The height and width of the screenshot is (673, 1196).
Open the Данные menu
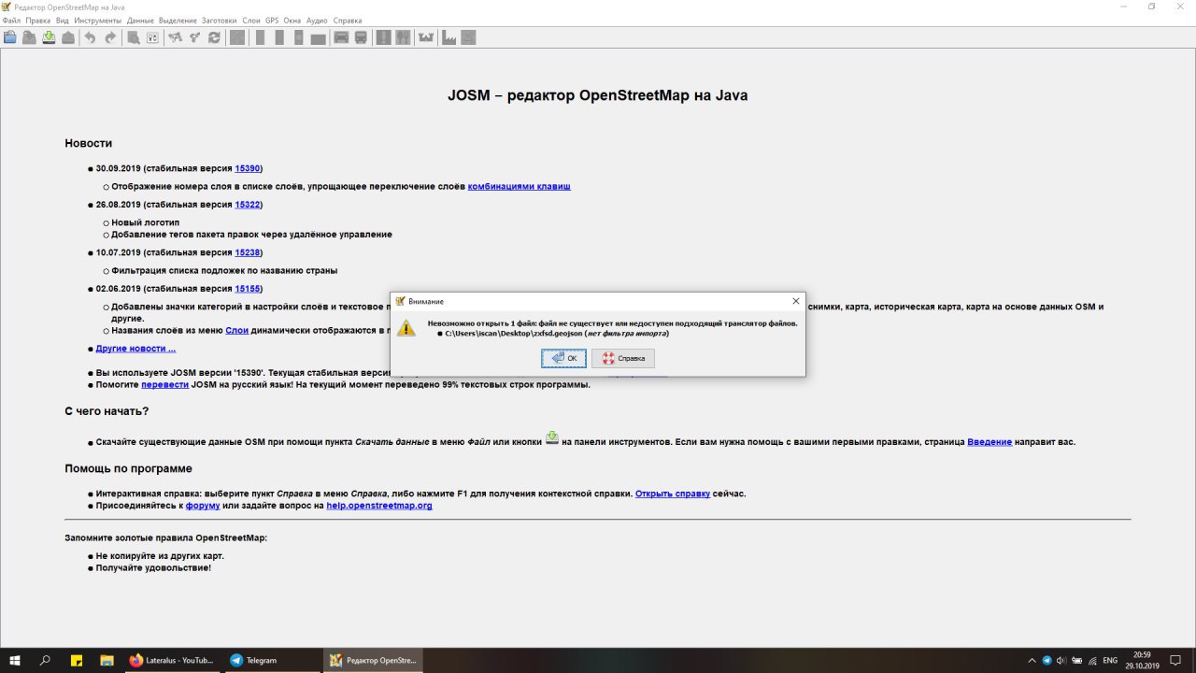pyautogui.click(x=140, y=20)
